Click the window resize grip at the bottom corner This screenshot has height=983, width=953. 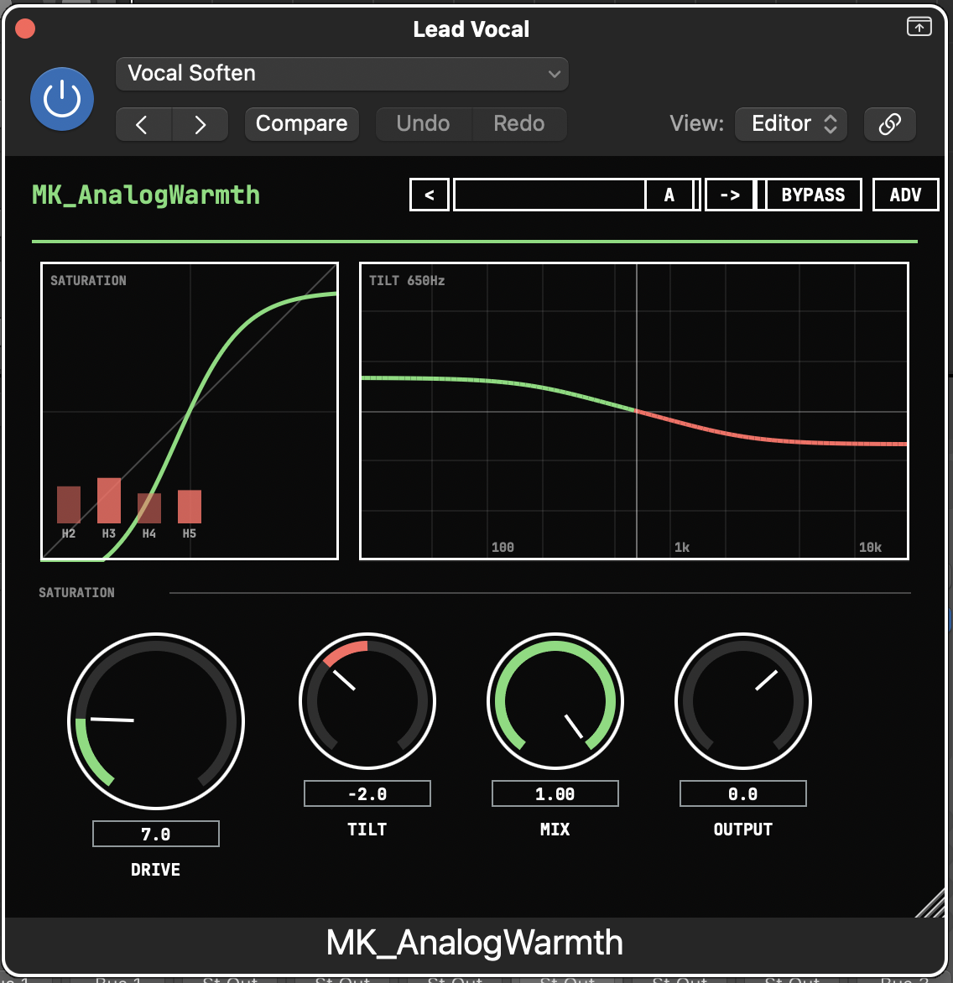(x=931, y=904)
